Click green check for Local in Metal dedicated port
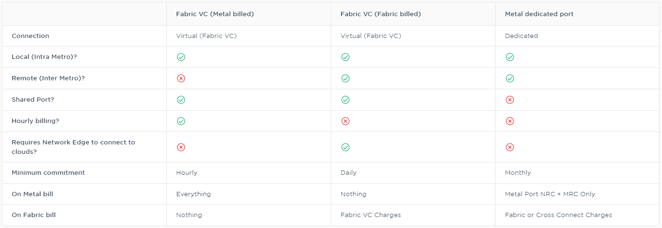662x228 pixels. point(510,57)
